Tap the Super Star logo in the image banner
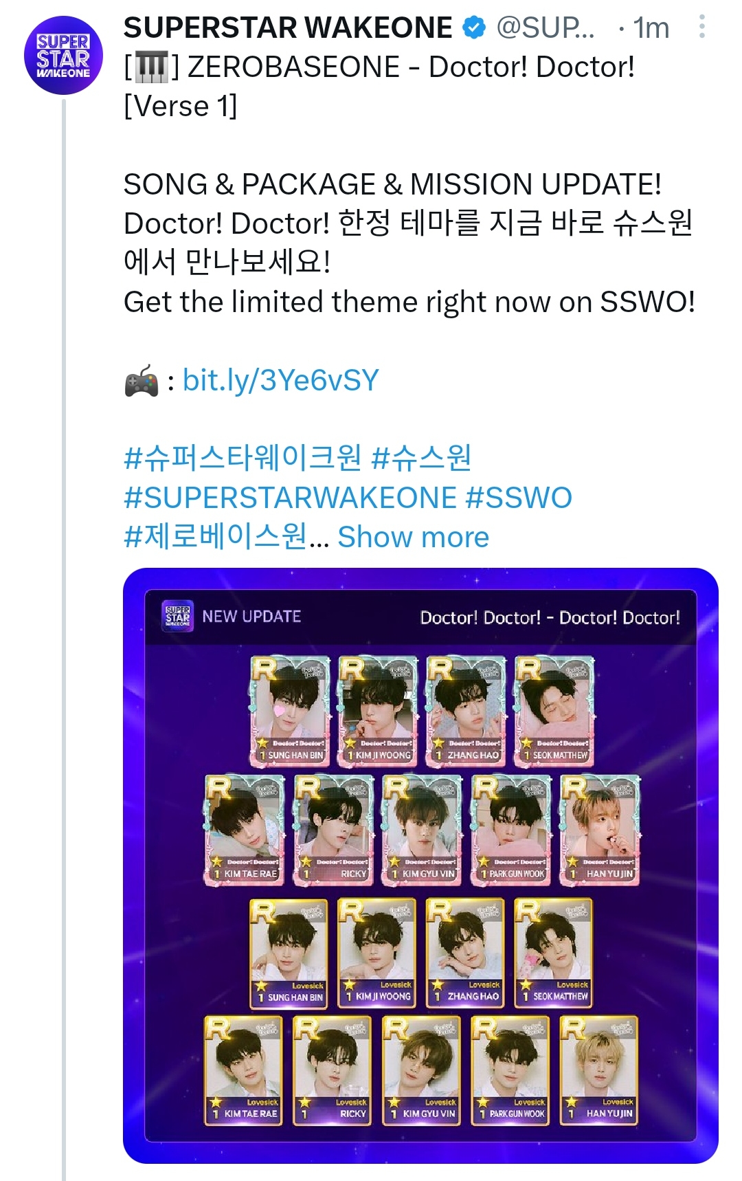742x1181 pixels. [177, 616]
